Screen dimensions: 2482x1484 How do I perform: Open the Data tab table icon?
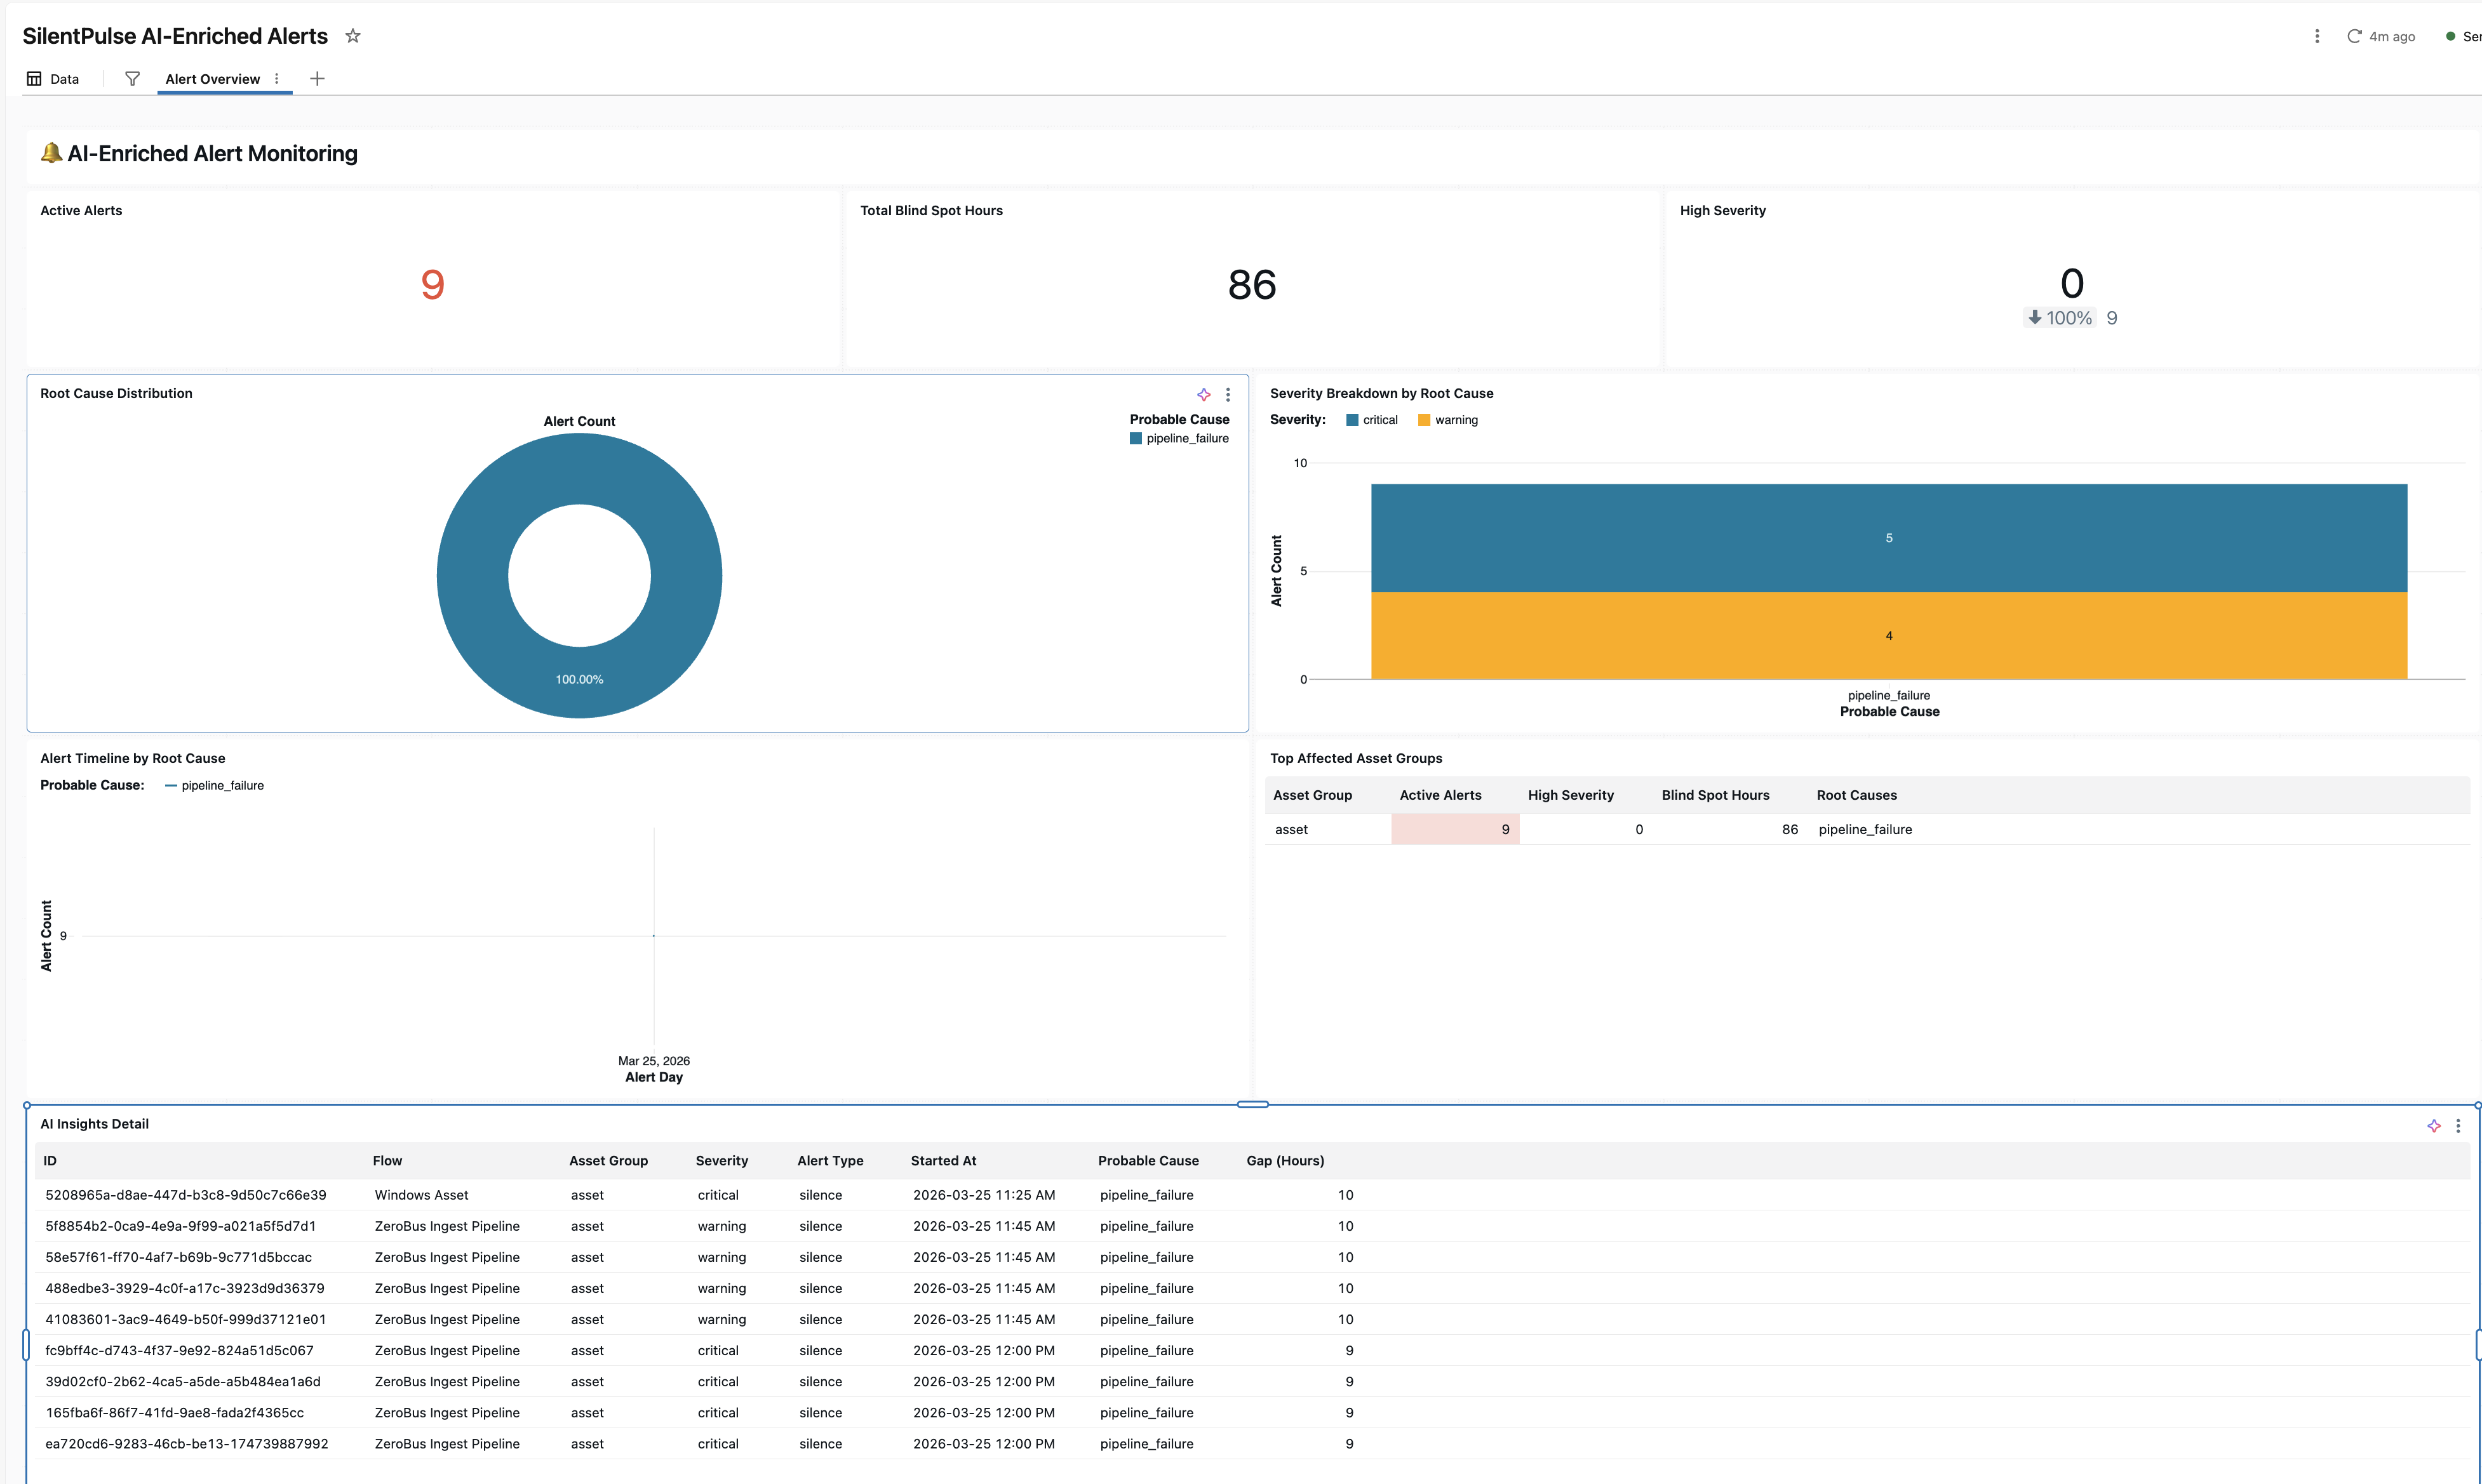34,79
